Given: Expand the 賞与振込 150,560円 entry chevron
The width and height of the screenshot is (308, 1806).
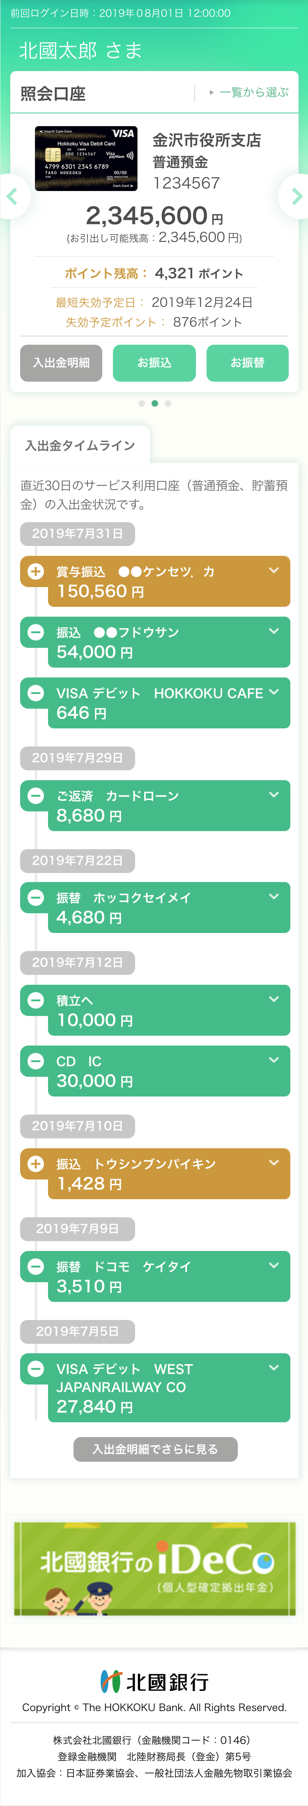Looking at the screenshot, I should point(274,571).
